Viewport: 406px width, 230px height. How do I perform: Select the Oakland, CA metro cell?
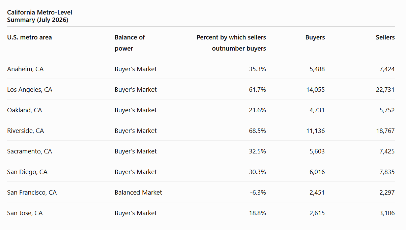tap(25, 110)
